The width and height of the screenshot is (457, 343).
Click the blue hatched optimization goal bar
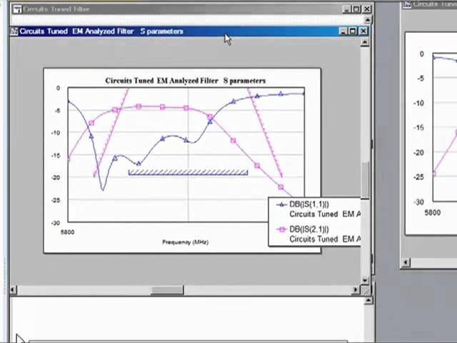pos(188,172)
